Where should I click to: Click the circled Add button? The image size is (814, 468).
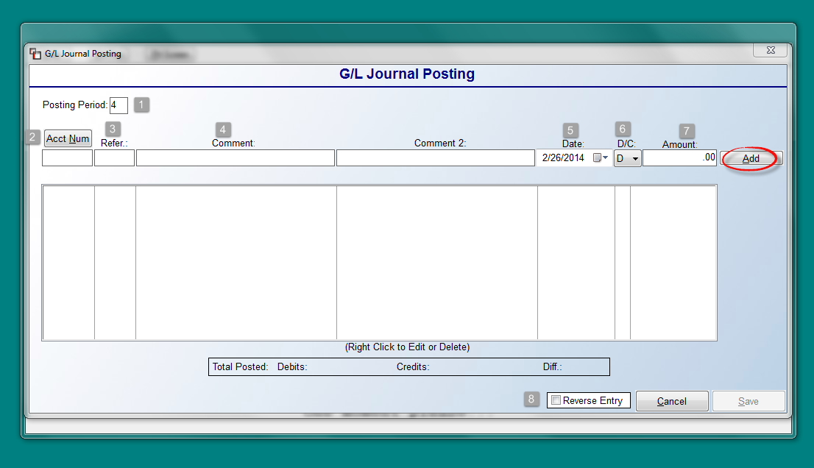coord(750,158)
